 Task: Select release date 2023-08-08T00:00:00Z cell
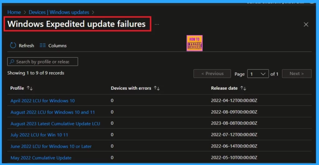(234, 123)
